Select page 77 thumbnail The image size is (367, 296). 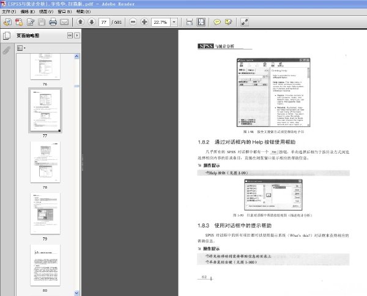coord(45,110)
